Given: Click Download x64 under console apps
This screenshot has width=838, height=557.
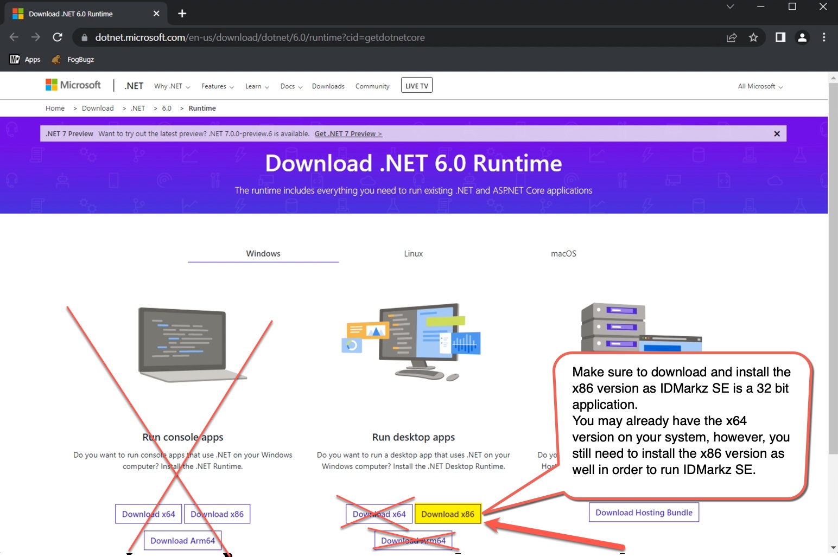Looking at the screenshot, I should [148, 514].
